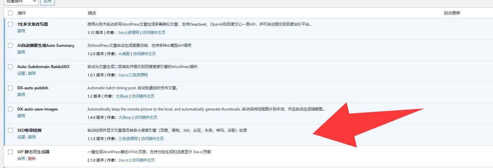The image size is (493, 168).
Task: Click the 三色资源网 author link
Action: pos(128,139)
